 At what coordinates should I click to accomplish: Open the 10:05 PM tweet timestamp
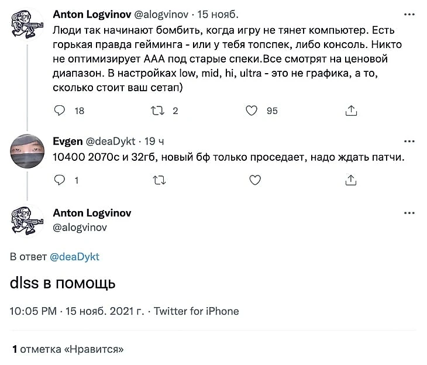32,311
